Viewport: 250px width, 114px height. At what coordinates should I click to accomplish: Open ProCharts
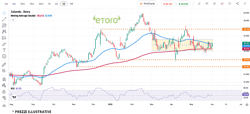(x=147, y=4)
